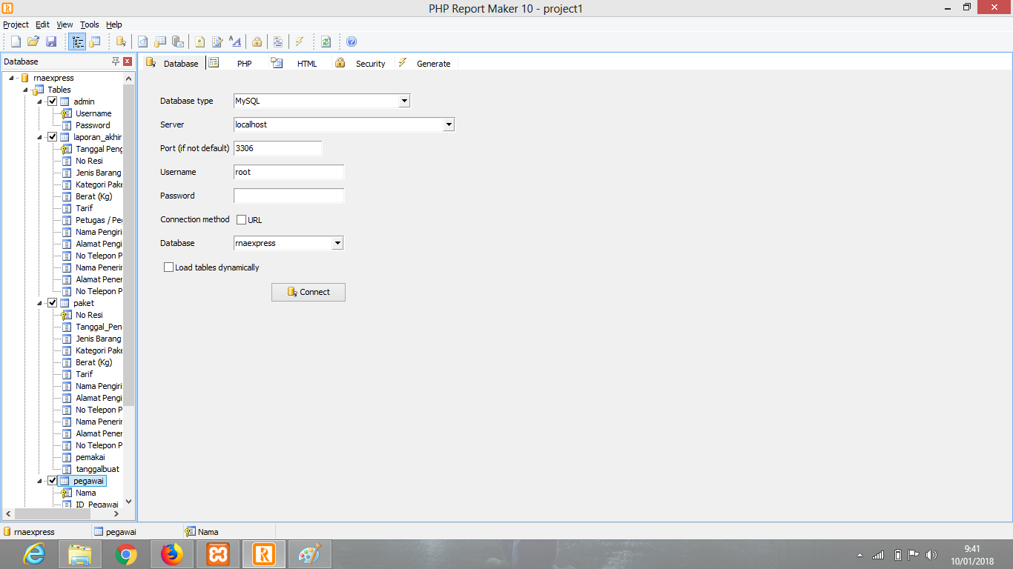This screenshot has height=569, width=1013.
Task: Open the Edit menu
Action: [42, 24]
